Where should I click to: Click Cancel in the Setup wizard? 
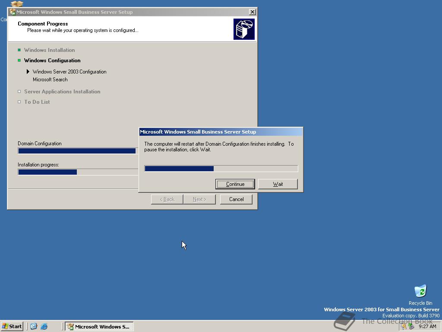(x=236, y=199)
